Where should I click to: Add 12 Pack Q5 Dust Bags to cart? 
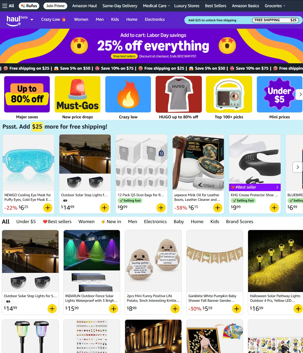pyautogui.click(x=161, y=208)
